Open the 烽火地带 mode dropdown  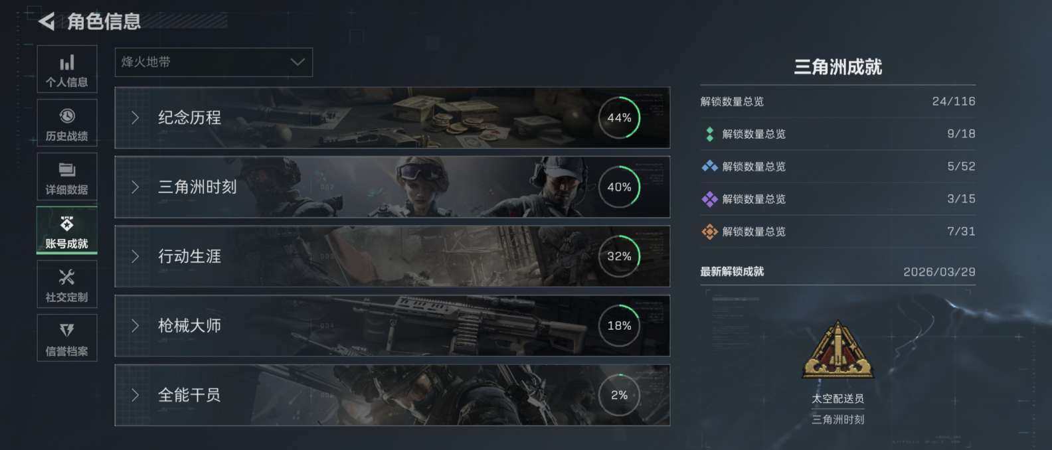click(214, 62)
